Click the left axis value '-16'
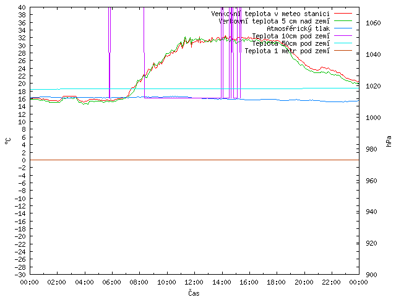Viewport: 396px width, 297px height. coord(20,222)
